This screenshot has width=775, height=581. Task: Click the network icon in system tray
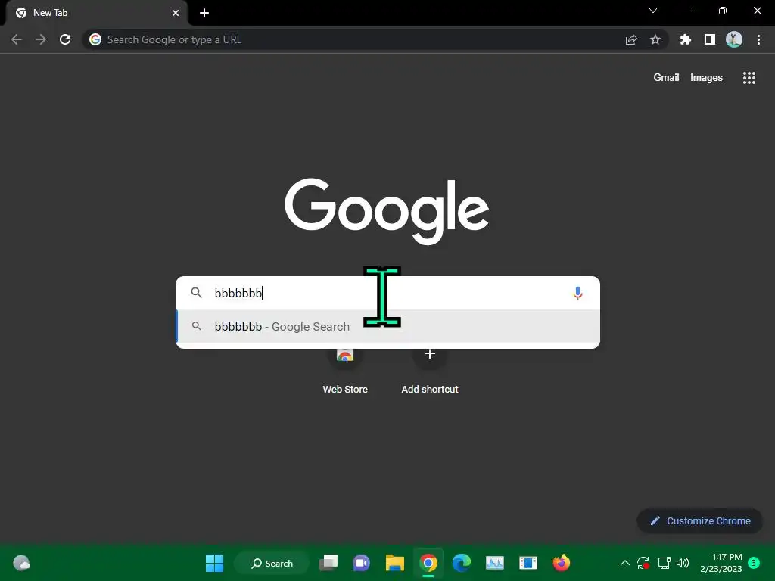pos(664,563)
